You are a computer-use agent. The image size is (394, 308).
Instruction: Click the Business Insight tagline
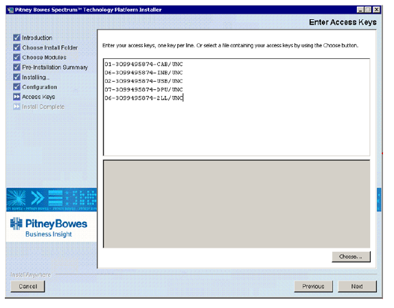click(x=49, y=234)
